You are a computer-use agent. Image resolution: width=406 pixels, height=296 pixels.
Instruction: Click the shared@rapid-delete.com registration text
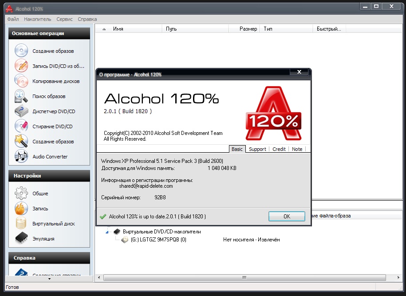click(146, 186)
